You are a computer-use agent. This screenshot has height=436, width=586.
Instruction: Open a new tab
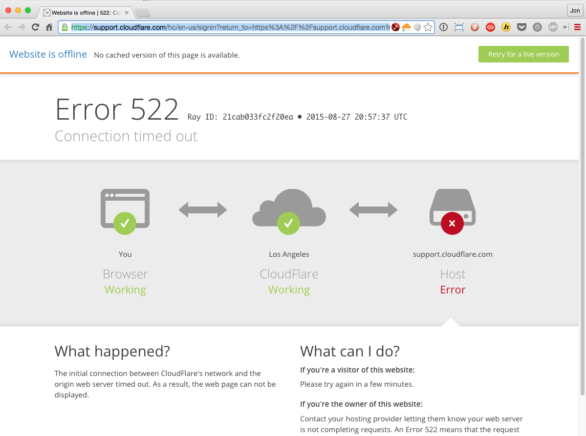[x=143, y=13]
